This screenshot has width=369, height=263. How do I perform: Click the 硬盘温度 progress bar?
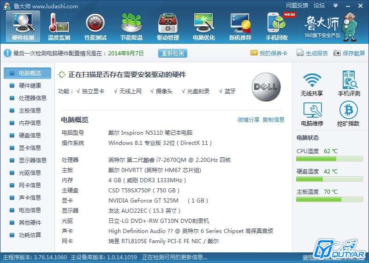329,179
